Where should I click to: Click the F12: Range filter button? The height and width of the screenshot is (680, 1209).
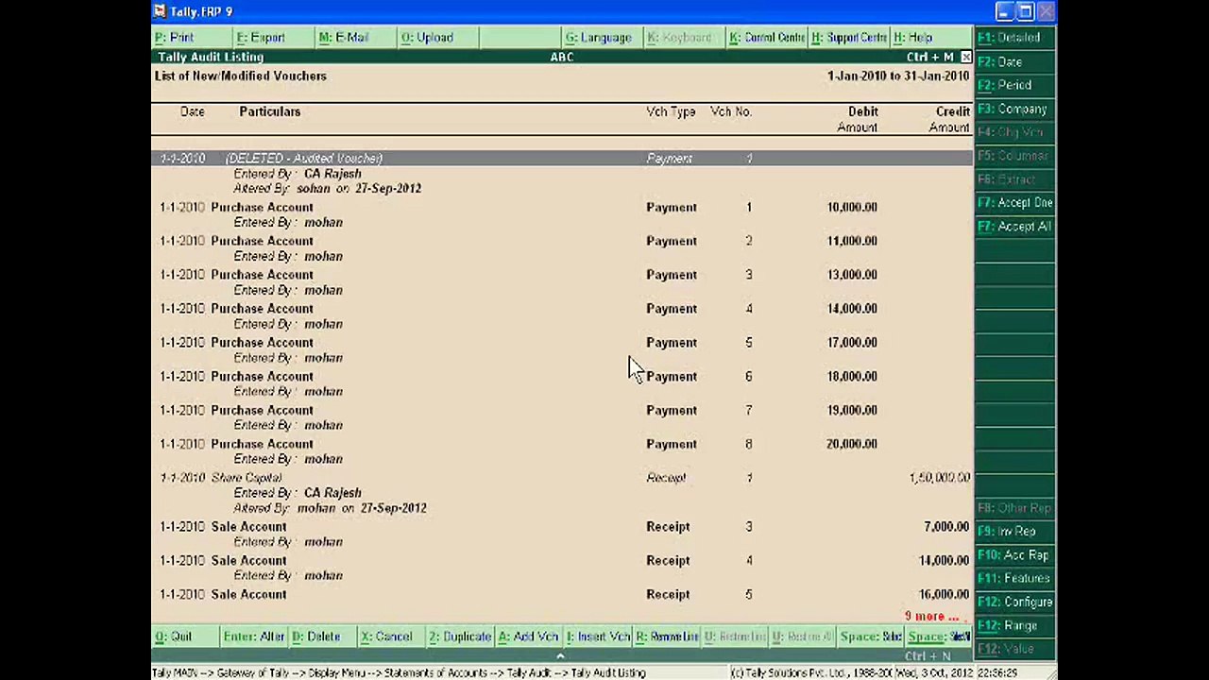1015,625
